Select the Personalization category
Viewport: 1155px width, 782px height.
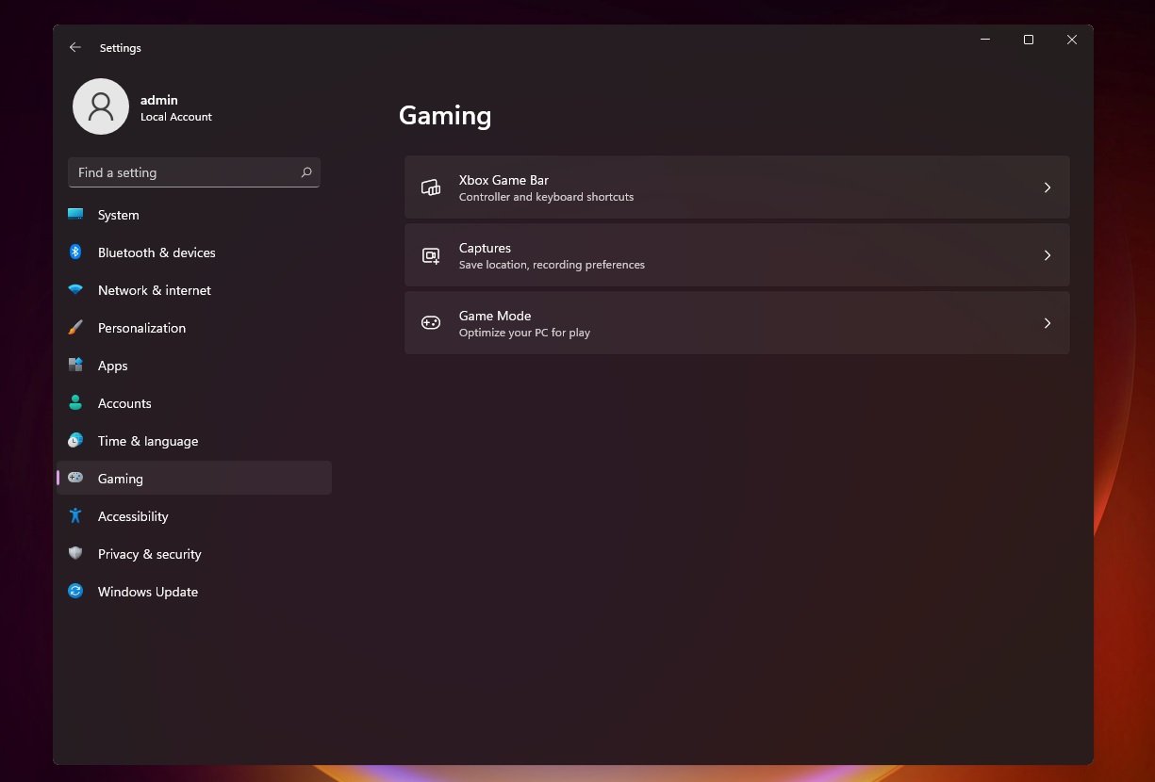tap(194, 328)
